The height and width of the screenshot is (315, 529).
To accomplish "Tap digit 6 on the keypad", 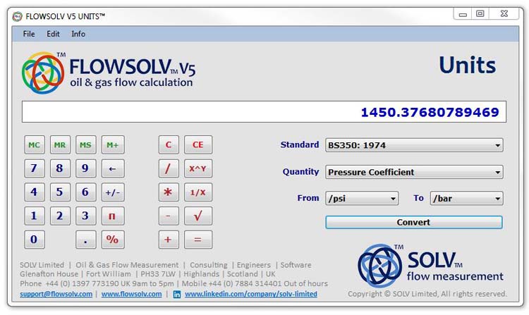I will pos(85,192).
